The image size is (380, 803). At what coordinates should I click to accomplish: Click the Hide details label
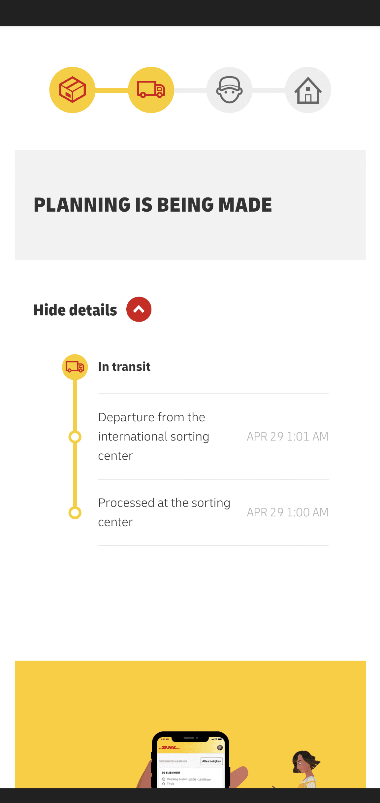coord(75,310)
